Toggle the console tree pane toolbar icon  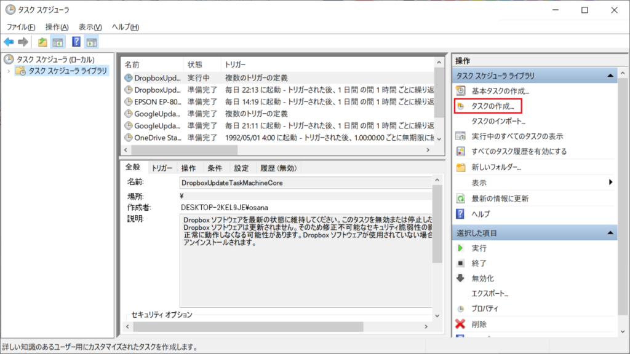pos(58,42)
